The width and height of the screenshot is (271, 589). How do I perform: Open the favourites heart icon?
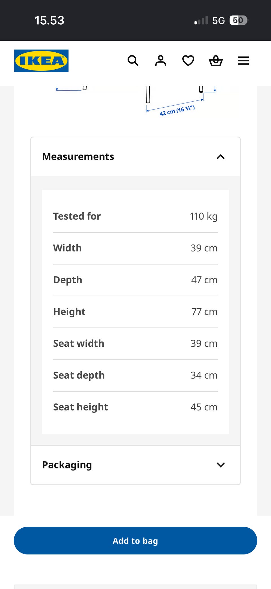pos(188,61)
